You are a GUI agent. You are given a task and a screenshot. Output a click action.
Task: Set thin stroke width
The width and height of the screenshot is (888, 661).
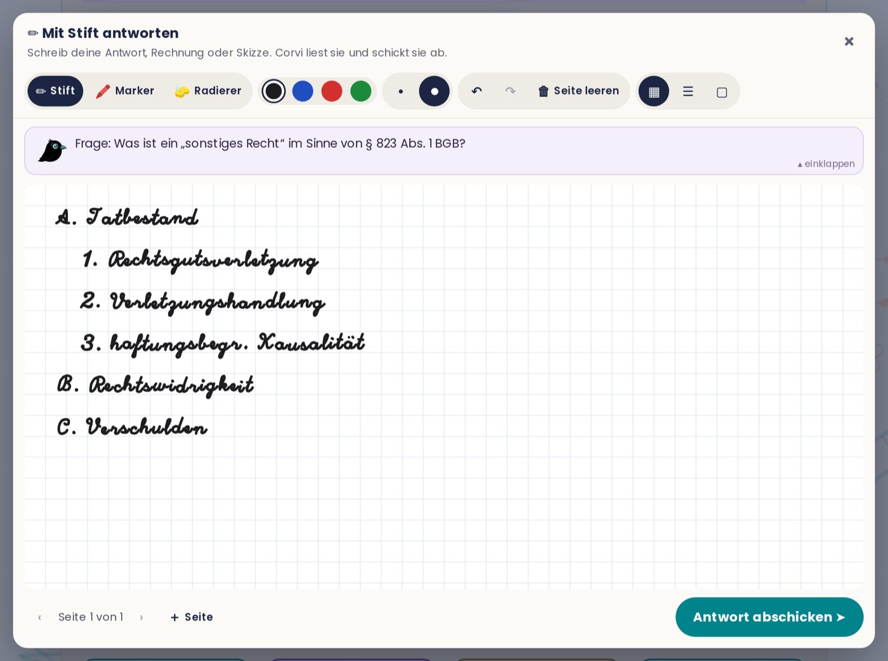click(x=401, y=91)
